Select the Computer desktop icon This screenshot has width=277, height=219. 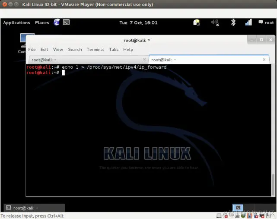(22, 43)
